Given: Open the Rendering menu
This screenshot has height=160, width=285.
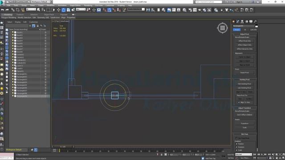Looking at the screenshot, I should coord(88,5).
